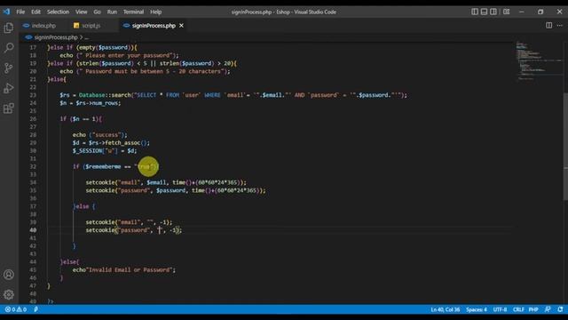Screen dimensions: 568x320
Task: Click line number 23 in gutter
Action: point(33,95)
